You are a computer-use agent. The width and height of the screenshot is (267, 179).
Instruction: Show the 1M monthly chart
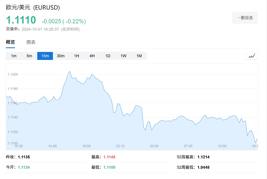(x=139, y=56)
